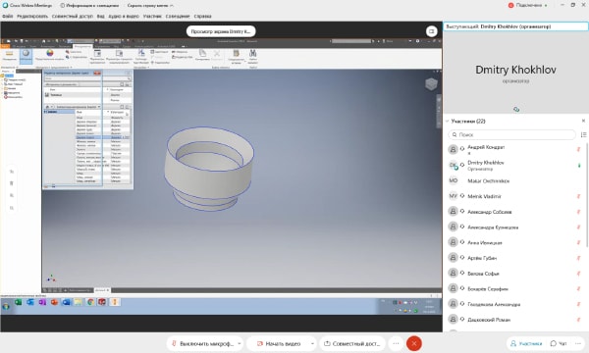
Task: Open the Участник menu
Action: (x=152, y=16)
